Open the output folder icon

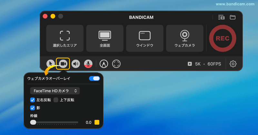233,17
